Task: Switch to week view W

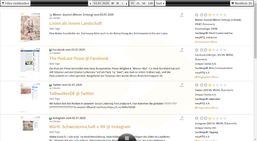Action: (113, 3)
